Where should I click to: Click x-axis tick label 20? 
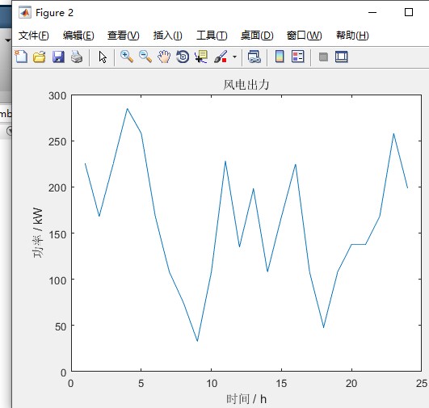pyautogui.click(x=351, y=384)
